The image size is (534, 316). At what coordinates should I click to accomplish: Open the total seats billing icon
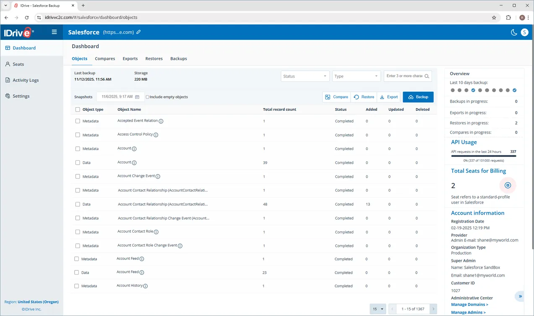pos(508,185)
